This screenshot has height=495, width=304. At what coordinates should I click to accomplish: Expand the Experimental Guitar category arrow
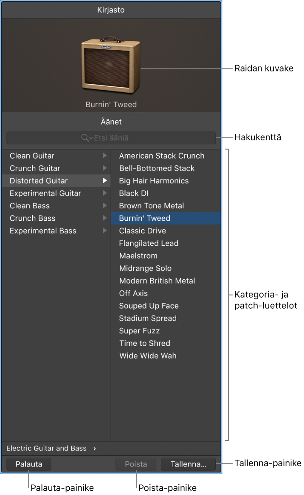[104, 193]
